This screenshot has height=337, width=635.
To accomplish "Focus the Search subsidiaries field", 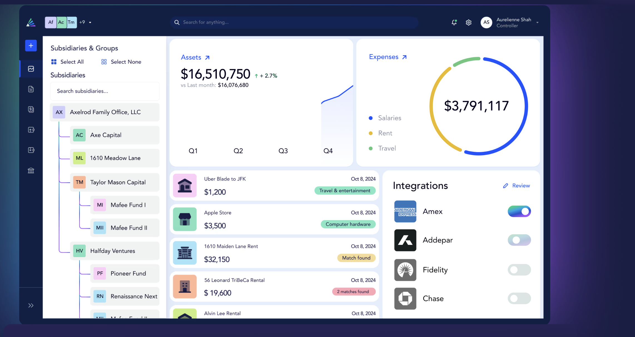I will (x=105, y=91).
